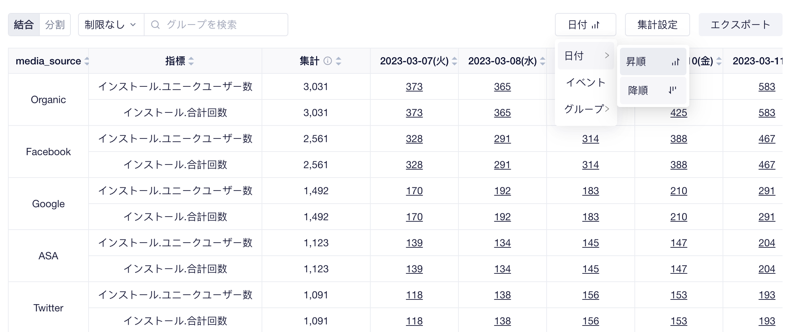This screenshot has width=797, height=332.
Task: Open the 日付 sort dropdown button
Action: pos(585,25)
